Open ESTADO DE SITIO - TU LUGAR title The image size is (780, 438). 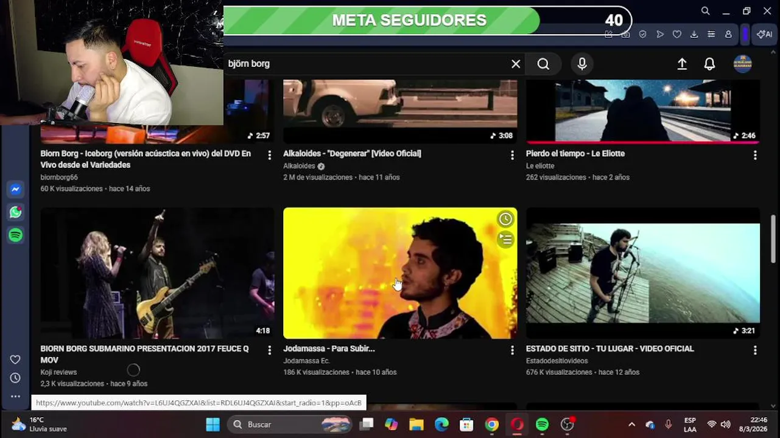click(x=610, y=349)
